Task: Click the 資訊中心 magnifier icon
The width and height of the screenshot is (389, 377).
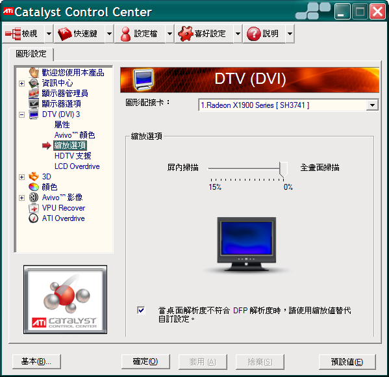Action: click(x=34, y=83)
